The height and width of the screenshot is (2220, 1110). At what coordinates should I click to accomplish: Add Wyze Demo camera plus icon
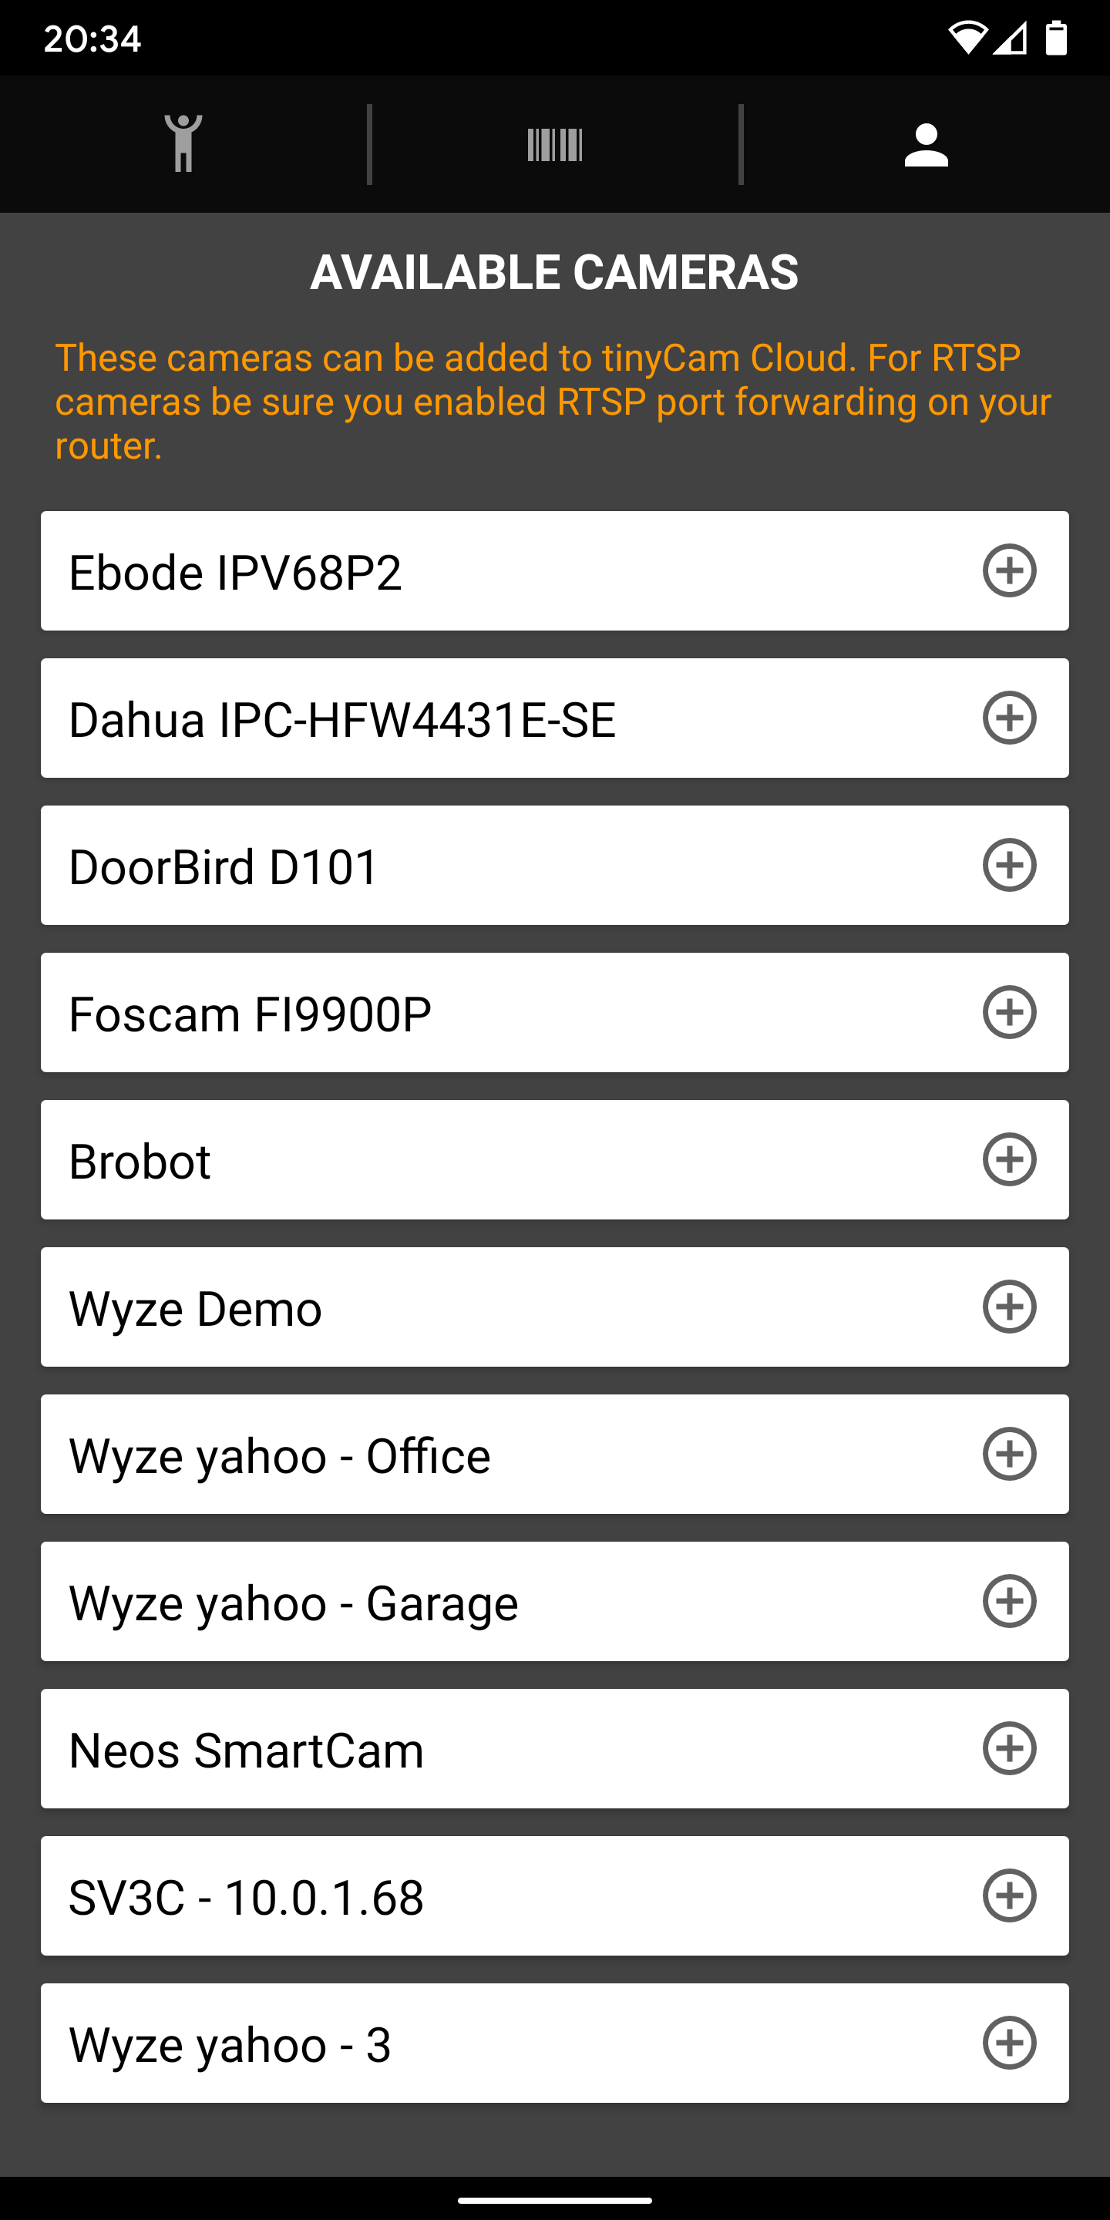[x=1009, y=1307]
